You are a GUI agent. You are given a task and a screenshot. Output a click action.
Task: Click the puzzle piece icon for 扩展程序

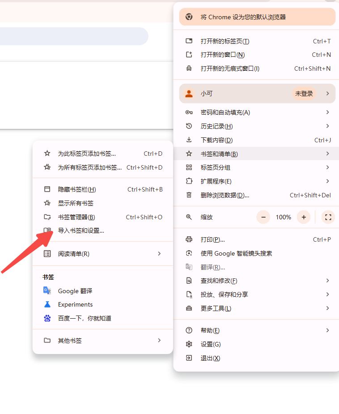click(189, 181)
